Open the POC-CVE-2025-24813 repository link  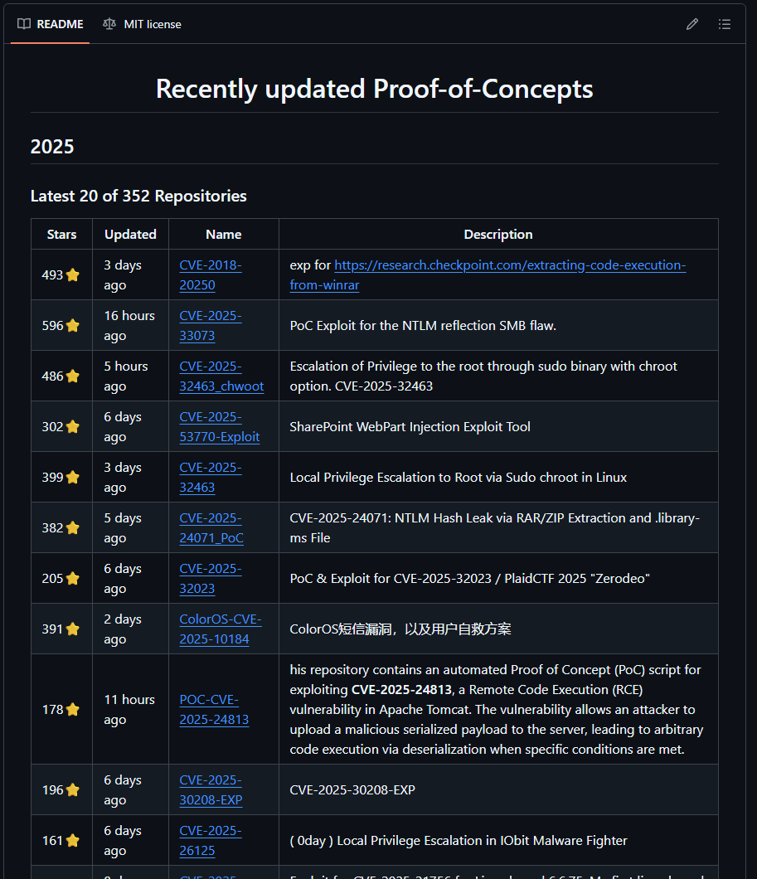214,710
